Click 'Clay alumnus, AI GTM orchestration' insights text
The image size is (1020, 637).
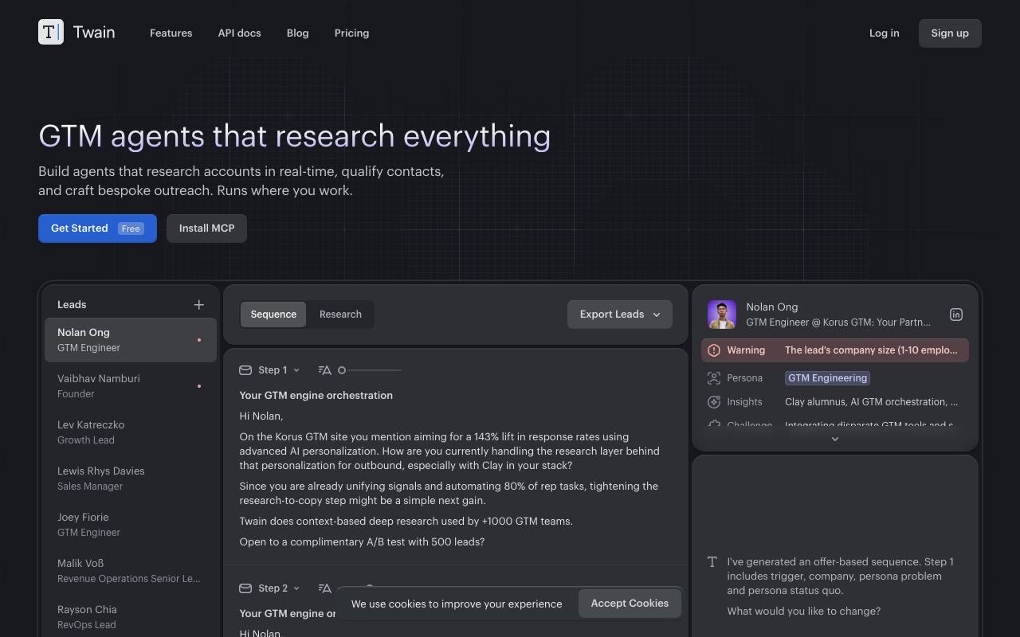point(871,401)
